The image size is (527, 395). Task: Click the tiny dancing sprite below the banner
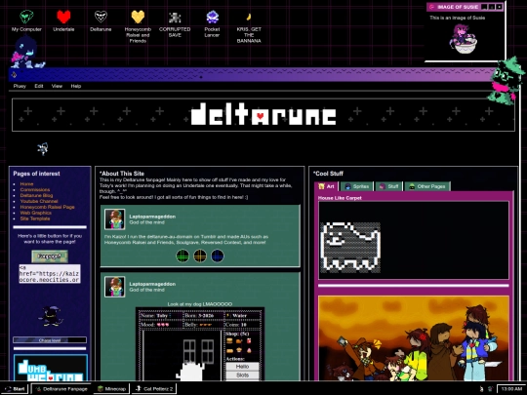click(43, 148)
